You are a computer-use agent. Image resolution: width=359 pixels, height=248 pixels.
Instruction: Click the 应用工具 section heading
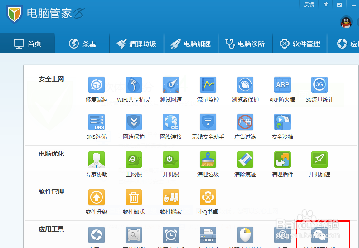[x=51, y=229]
